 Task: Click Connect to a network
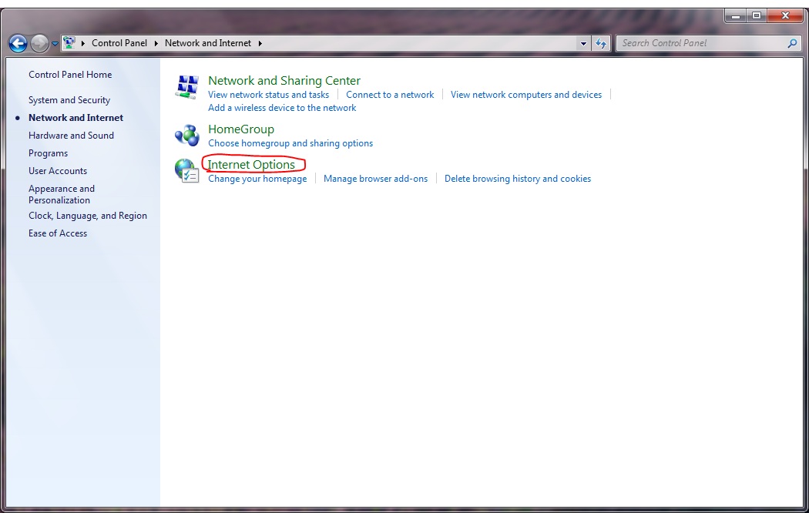(x=390, y=95)
